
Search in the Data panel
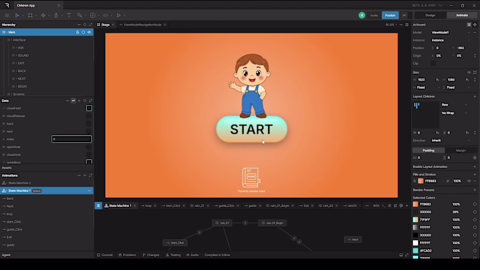pyautogui.click(x=85, y=101)
